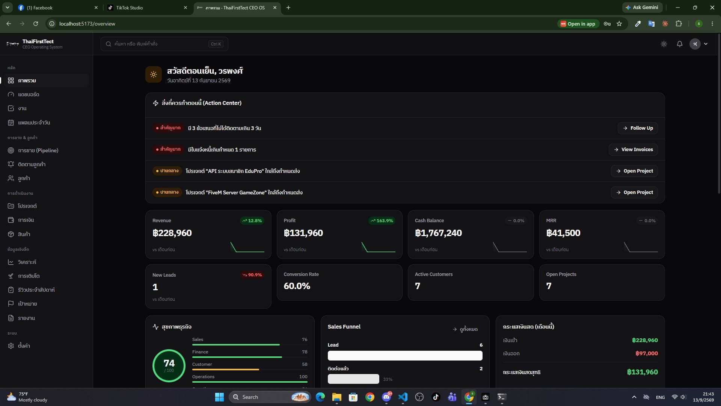
Task: Bookmark this page with star icon
Action: click(619, 24)
